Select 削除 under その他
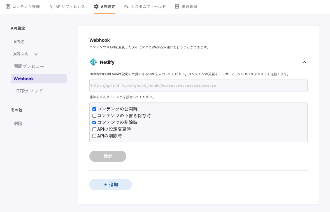The height and width of the screenshot is (212, 330). click(18, 124)
